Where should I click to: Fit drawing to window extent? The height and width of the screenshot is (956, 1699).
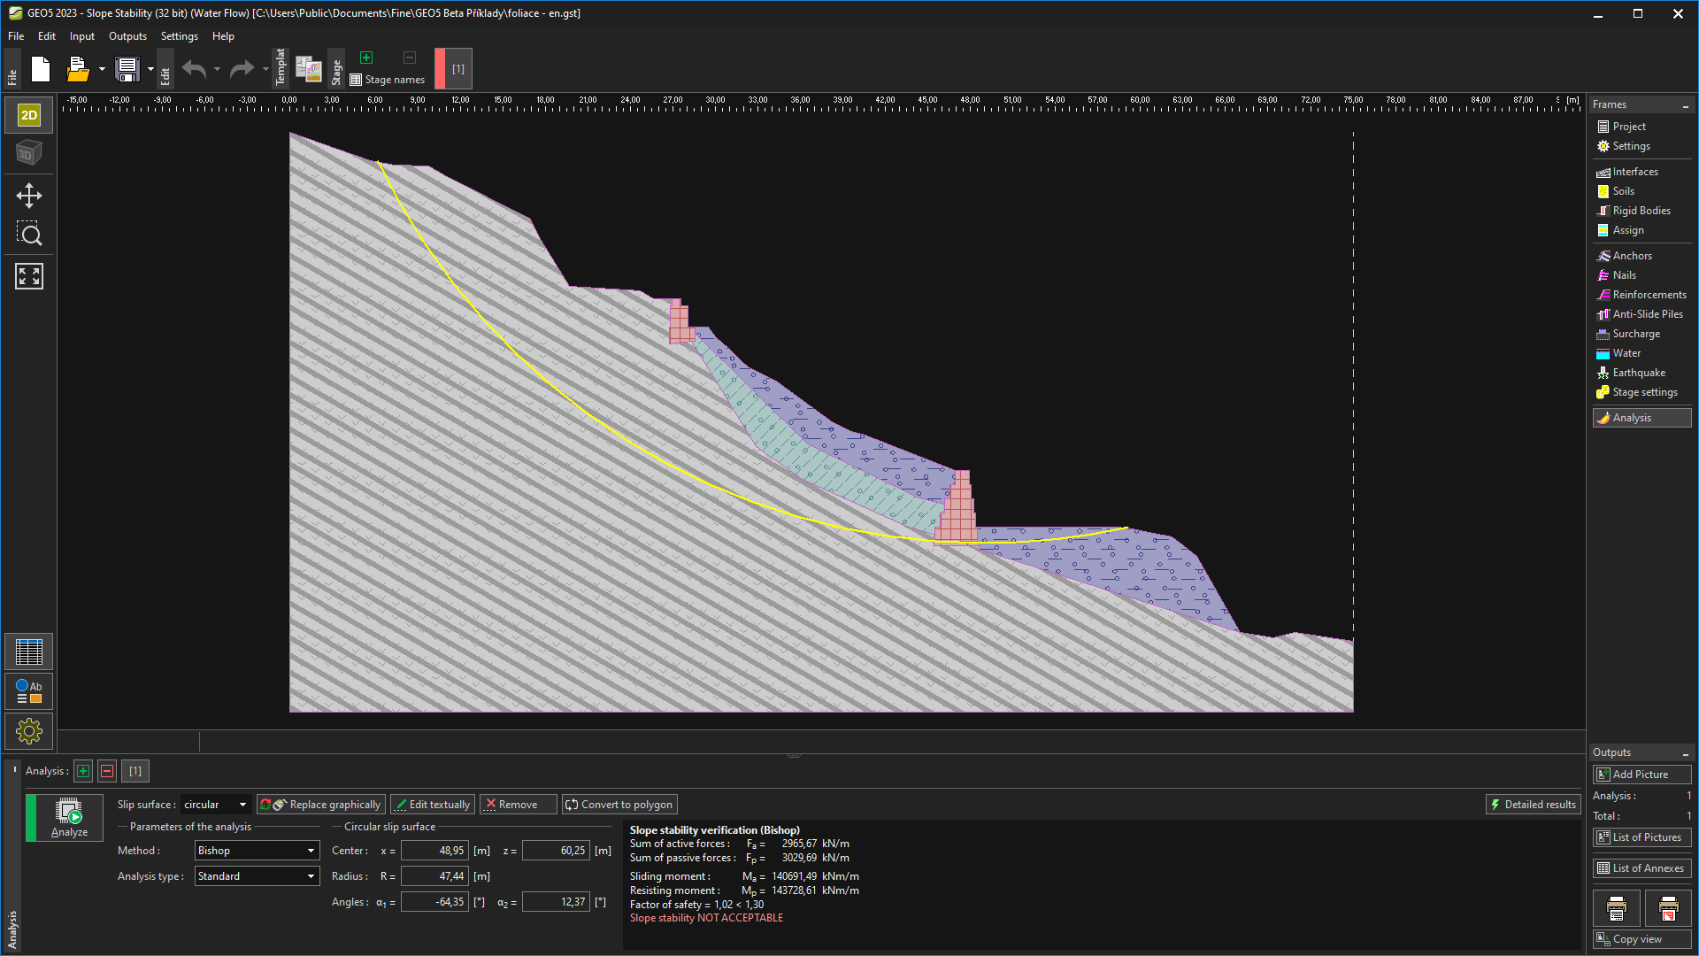tap(29, 276)
